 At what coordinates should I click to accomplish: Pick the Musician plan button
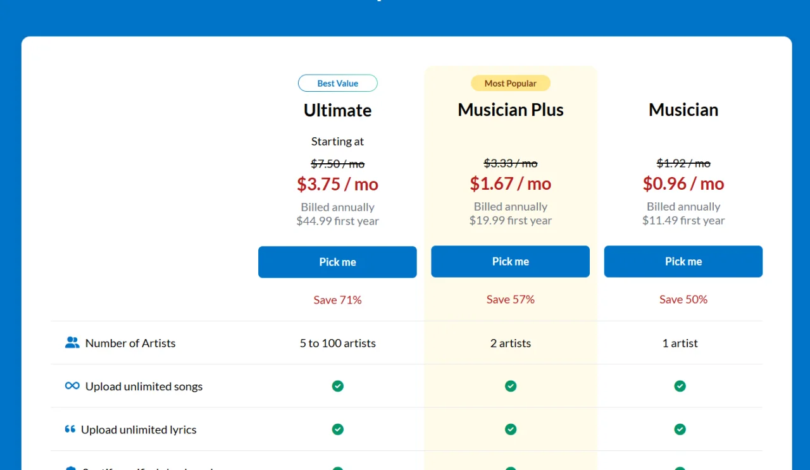tap(683, 261)
